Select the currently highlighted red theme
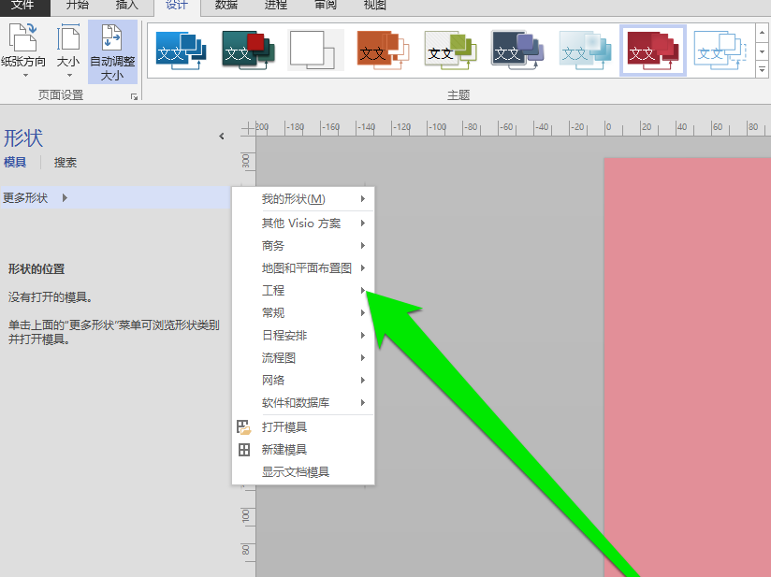The image size is (771, 577). pos(653,50)
